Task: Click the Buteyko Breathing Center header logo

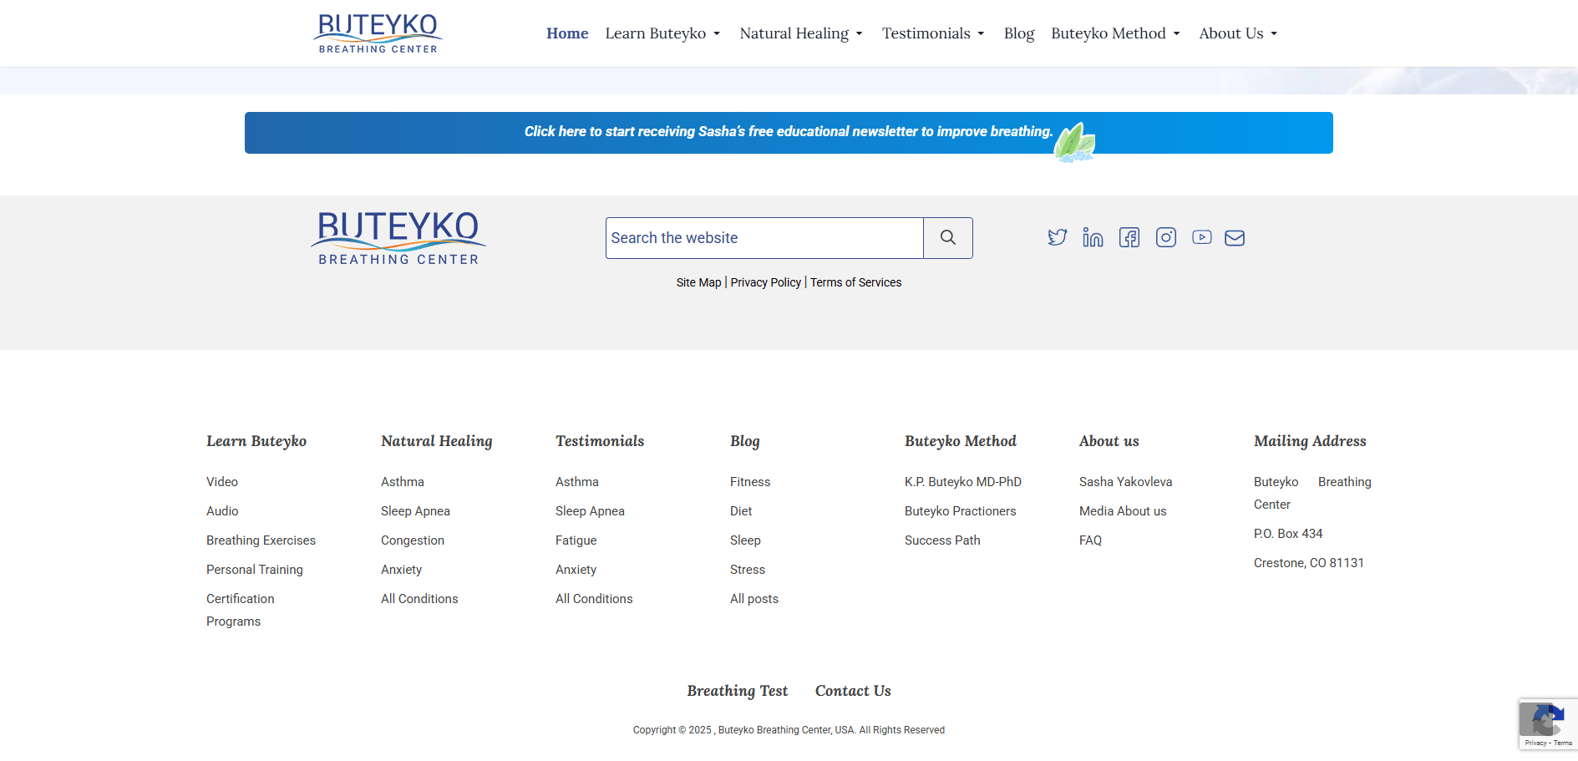Action: click(x=378, y=33)
